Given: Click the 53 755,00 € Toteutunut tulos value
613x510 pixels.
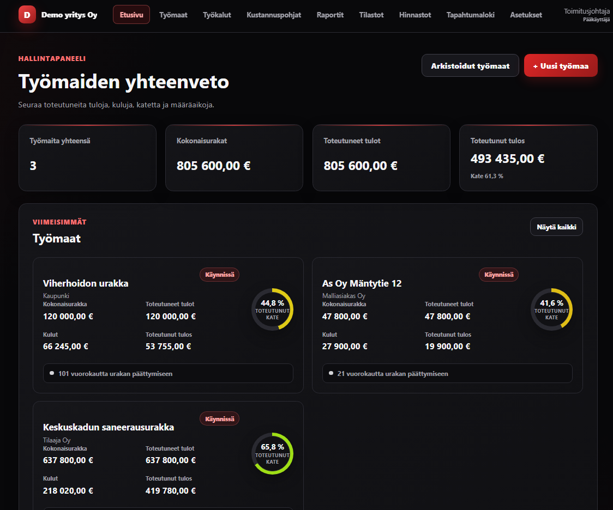Looking at the screenshot, I should point(168,347).
